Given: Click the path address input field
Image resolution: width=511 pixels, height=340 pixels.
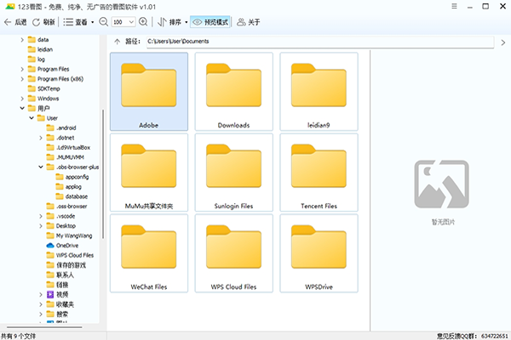Looking at the screenshot, I should click(319, 42).
